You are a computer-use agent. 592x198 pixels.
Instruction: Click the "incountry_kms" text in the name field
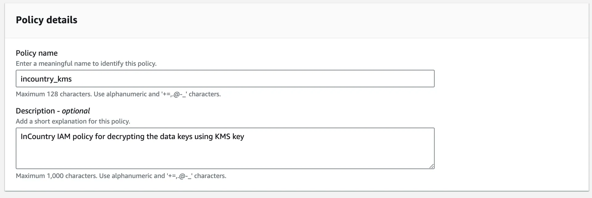(46, 79)
